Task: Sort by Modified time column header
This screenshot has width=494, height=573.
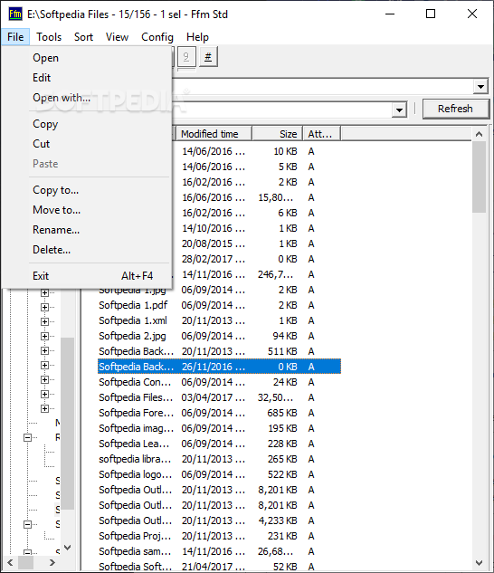Action: (x=214, y=134)
